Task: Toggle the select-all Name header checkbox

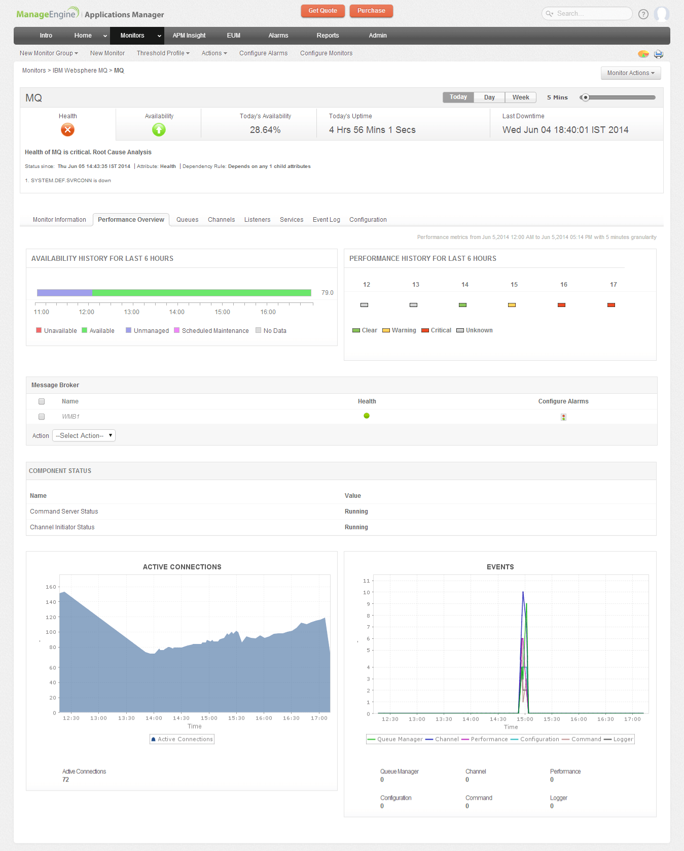Action: coord(42,401)
